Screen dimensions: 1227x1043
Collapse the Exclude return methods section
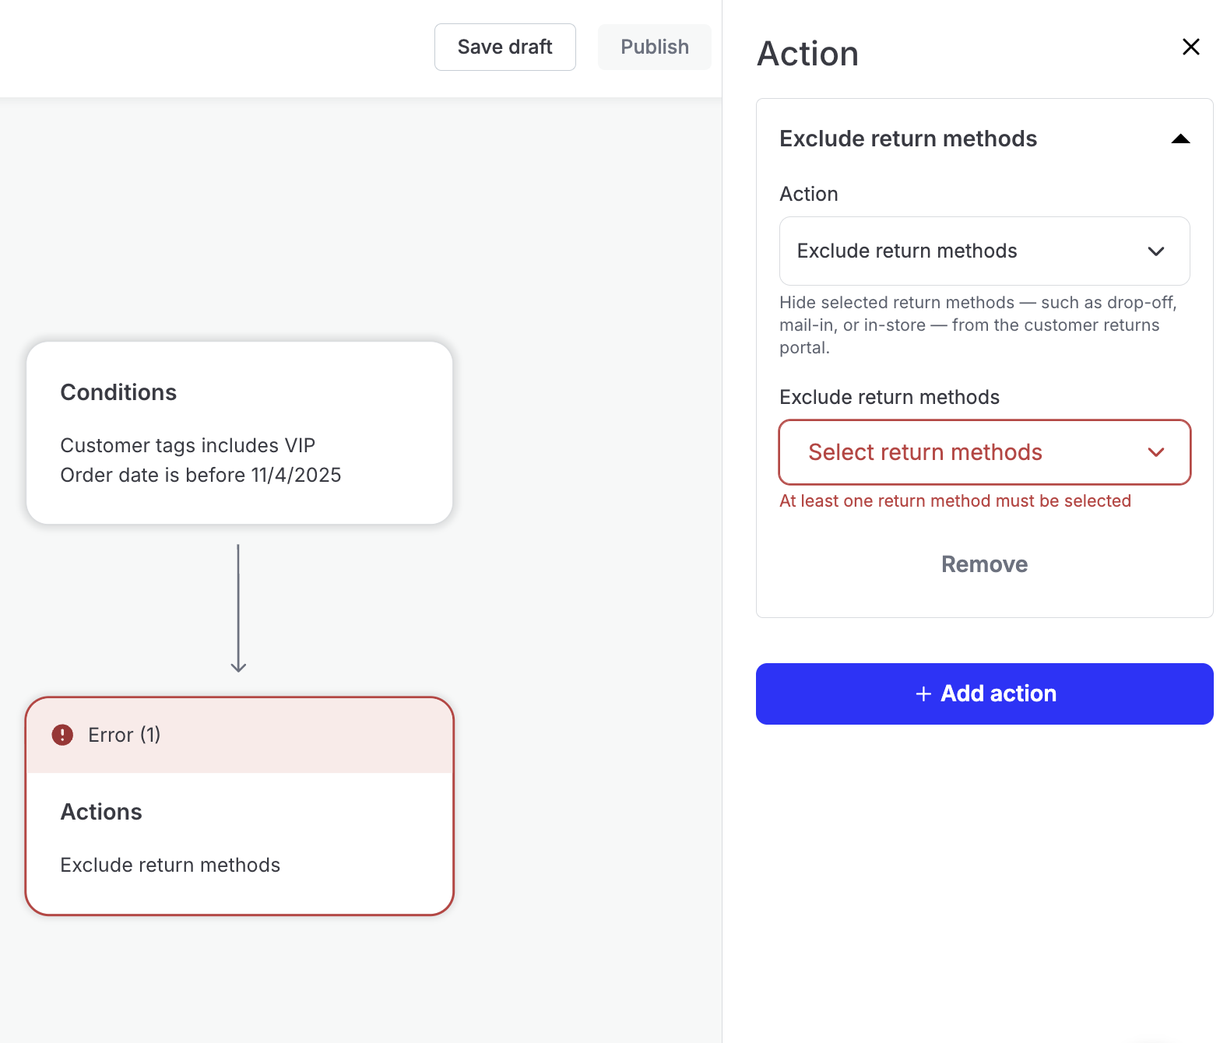pos(1180,139)
